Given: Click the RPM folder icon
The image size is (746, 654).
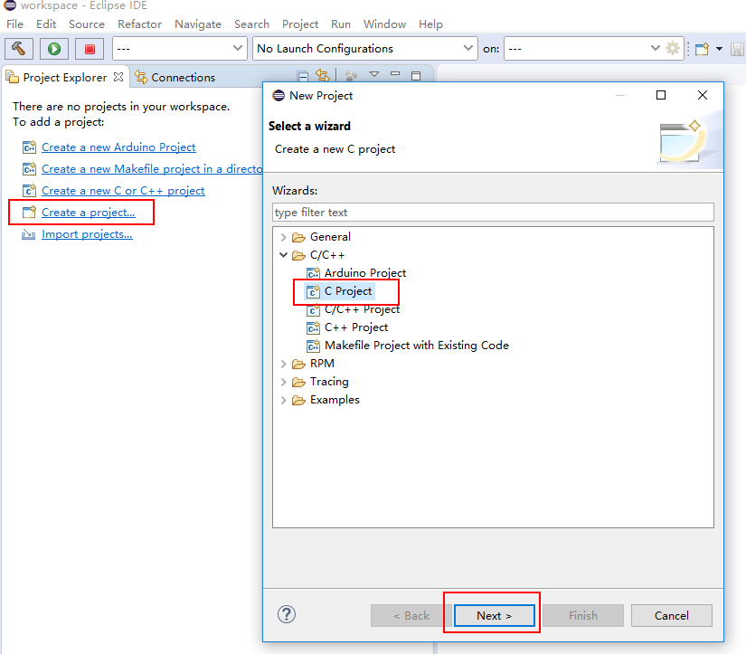Looking at the screenshot, I should tap(298, 365).
